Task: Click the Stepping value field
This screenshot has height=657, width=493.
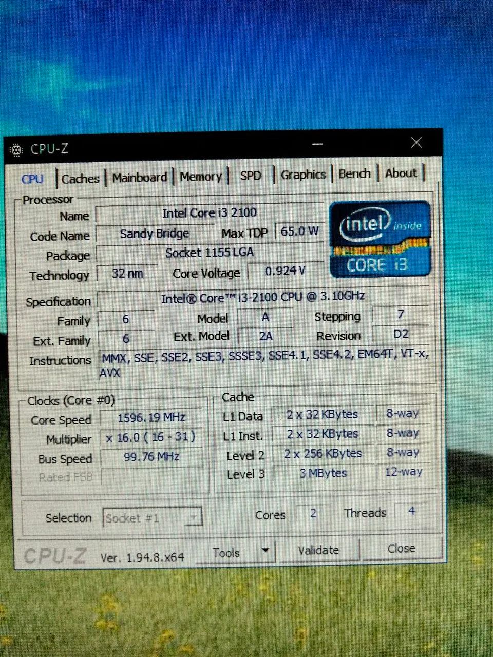Action: (401, 314)
